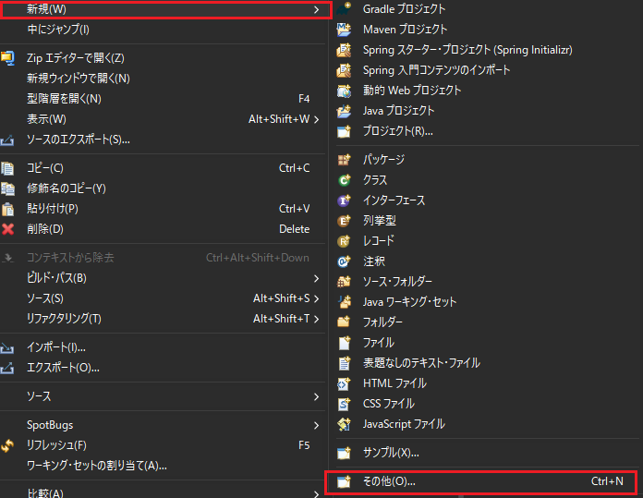
Task: Click the purple インターフェース icon
Action: tap(344, 200)
